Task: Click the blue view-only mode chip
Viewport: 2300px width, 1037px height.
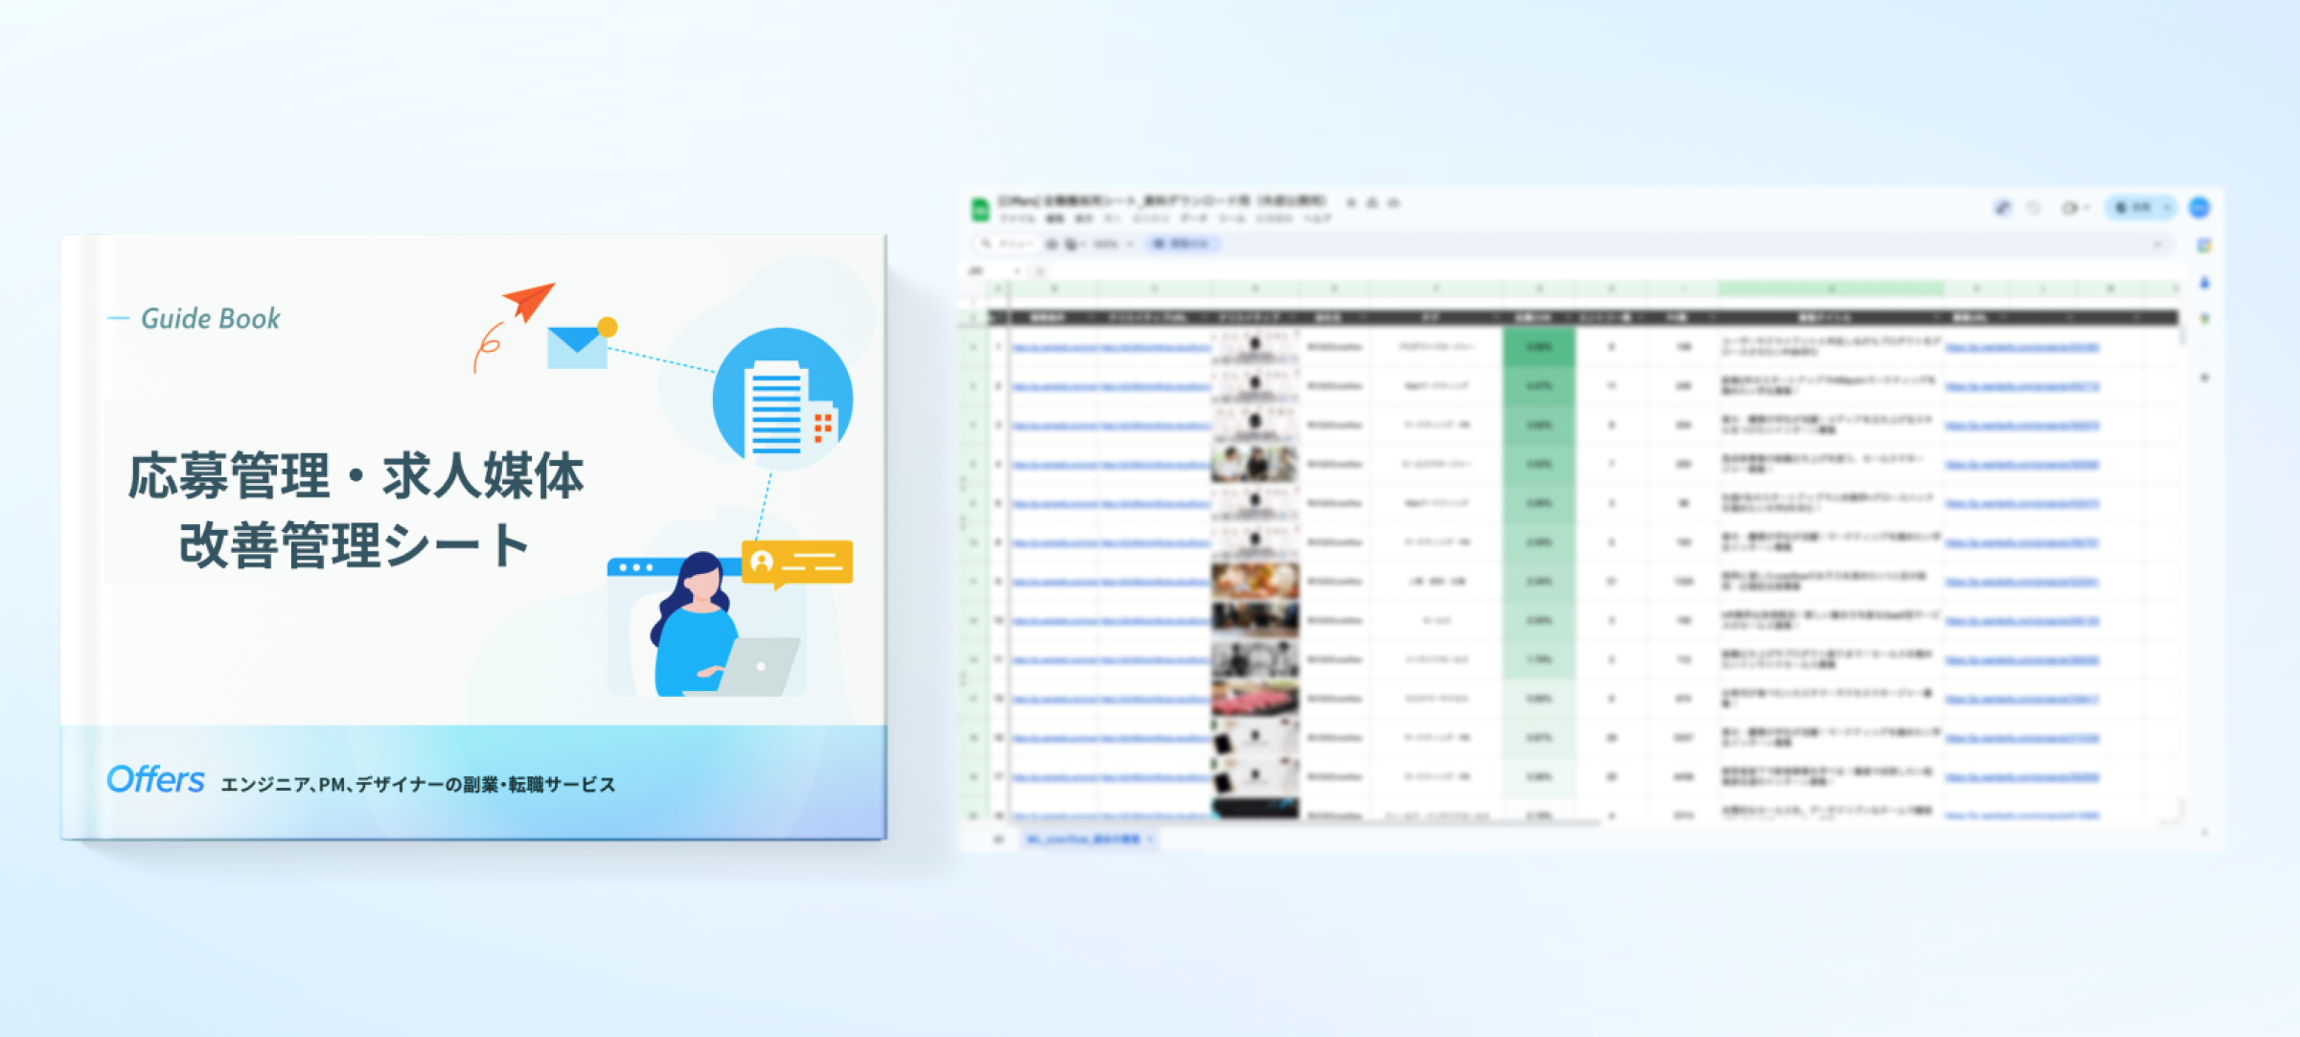Action: (1184, 244)
